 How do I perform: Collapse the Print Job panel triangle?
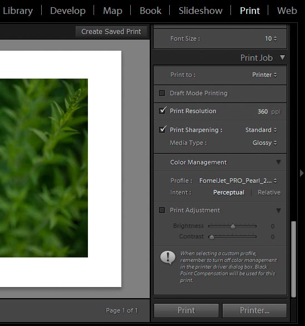point(282,57)
